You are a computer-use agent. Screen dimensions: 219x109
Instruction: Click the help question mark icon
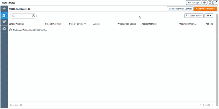[210, 2]
